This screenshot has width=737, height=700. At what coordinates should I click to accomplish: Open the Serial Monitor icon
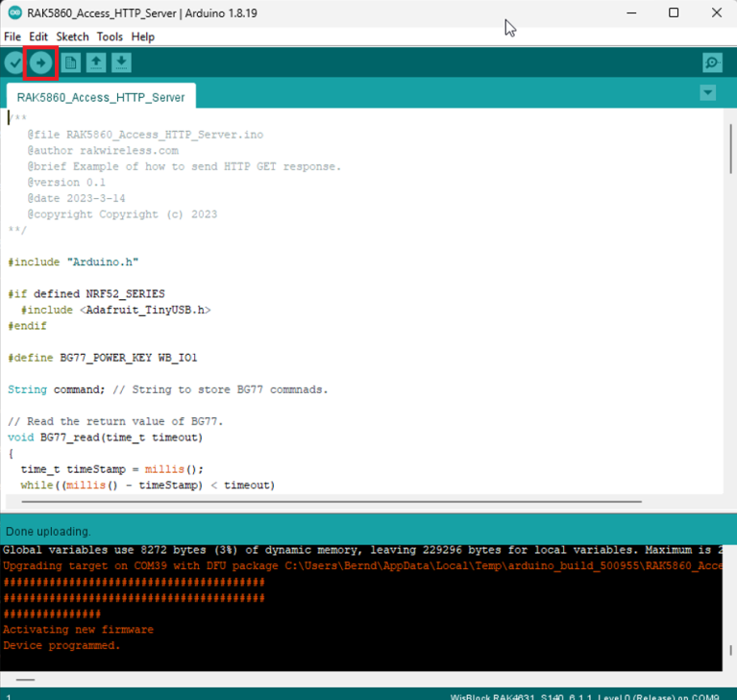[x=711, y=63]
